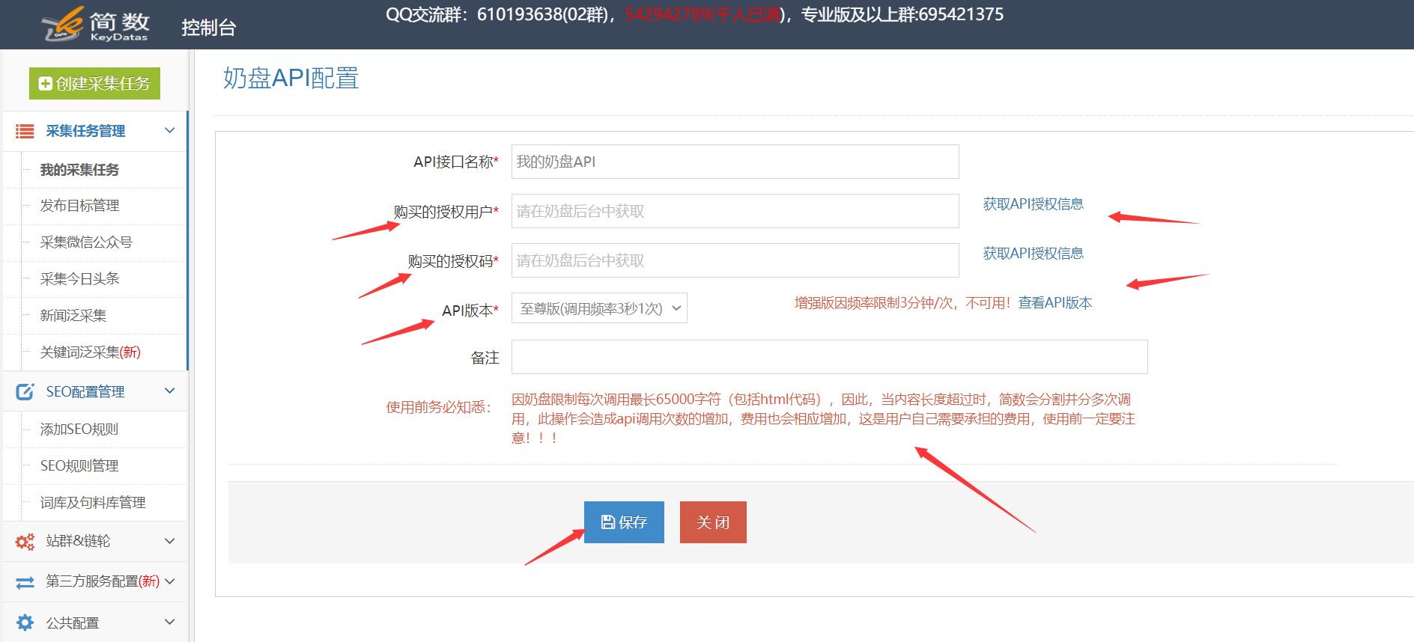Open SEO规则管理 menu item

click(x=79, y=466)
